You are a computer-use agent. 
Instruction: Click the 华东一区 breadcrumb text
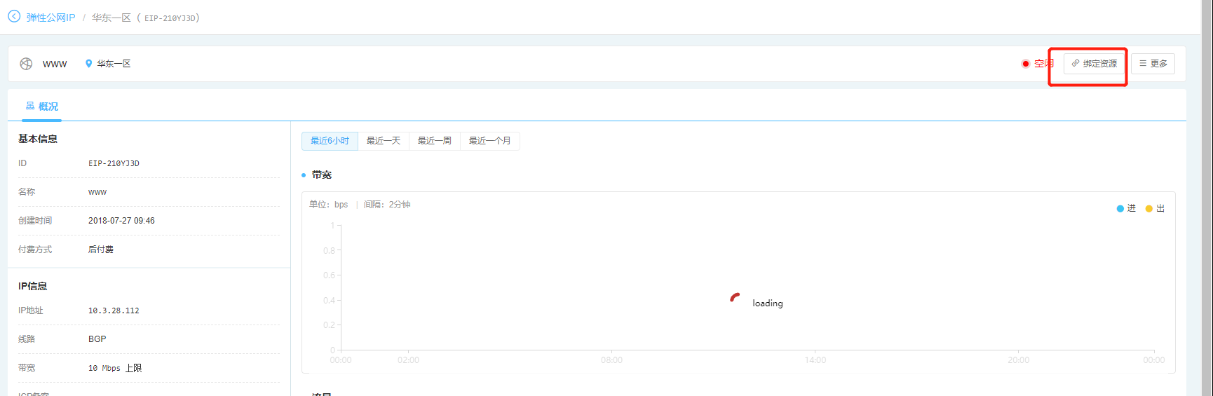pos(111,18)
